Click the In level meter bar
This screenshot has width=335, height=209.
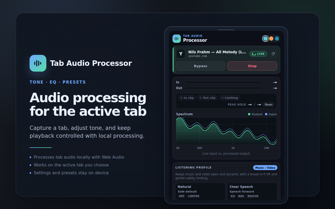coord(223,82)
